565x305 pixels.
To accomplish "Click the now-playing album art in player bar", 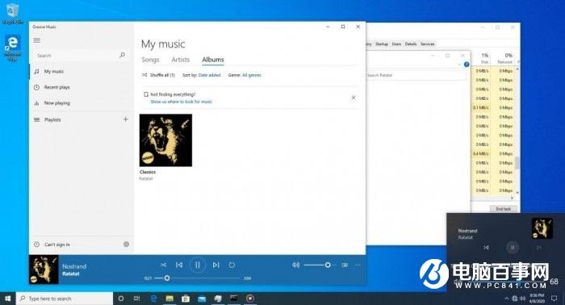I will (x=44, y=269).
